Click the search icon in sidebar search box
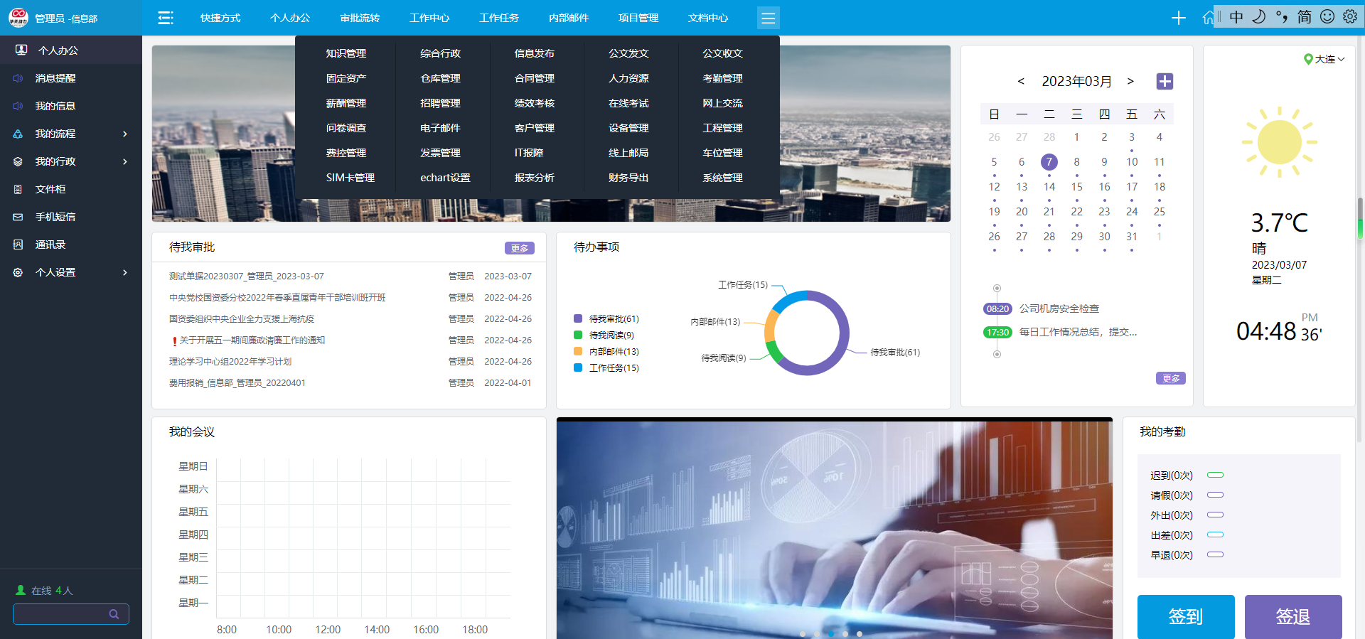This screenshot has height=639, width=1365. pos(114,614)
